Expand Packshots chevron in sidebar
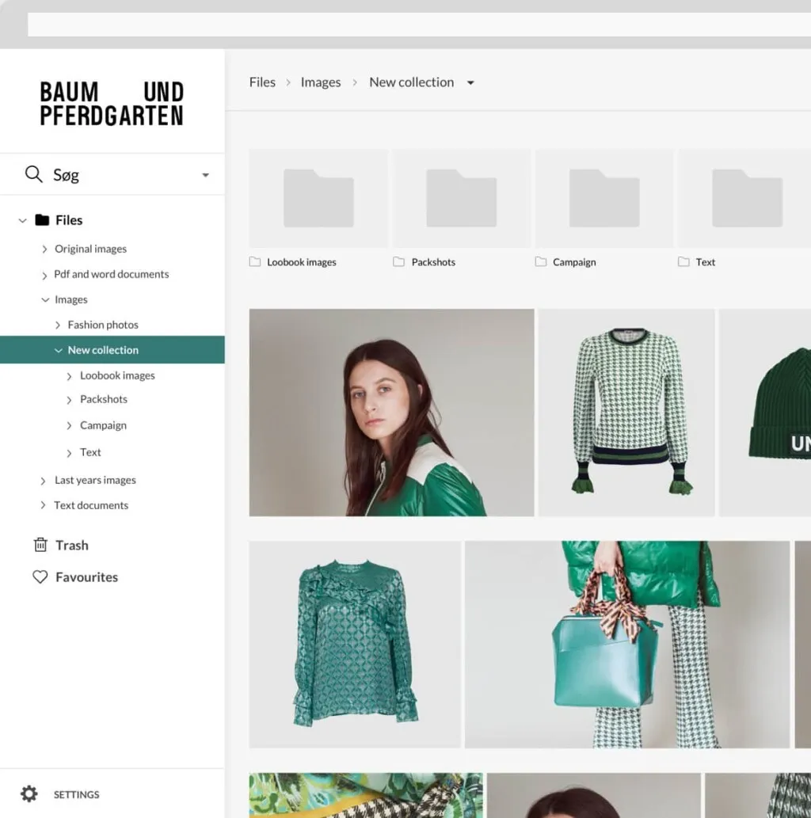The width and height of the screenshot is (811, 818). coord(69,400)
